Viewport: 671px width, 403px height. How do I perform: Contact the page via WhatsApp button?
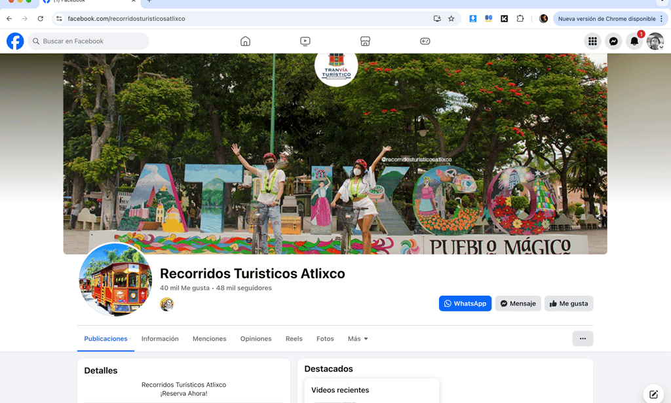point(465,304)
